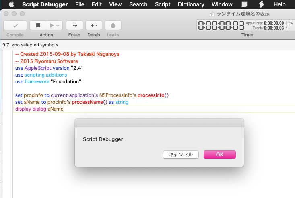Click the display dialog aName line
This screenshot has width=295, height=198.
39,109
